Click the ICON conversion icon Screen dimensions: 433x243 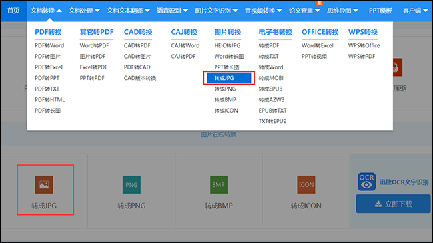point(306,184)
